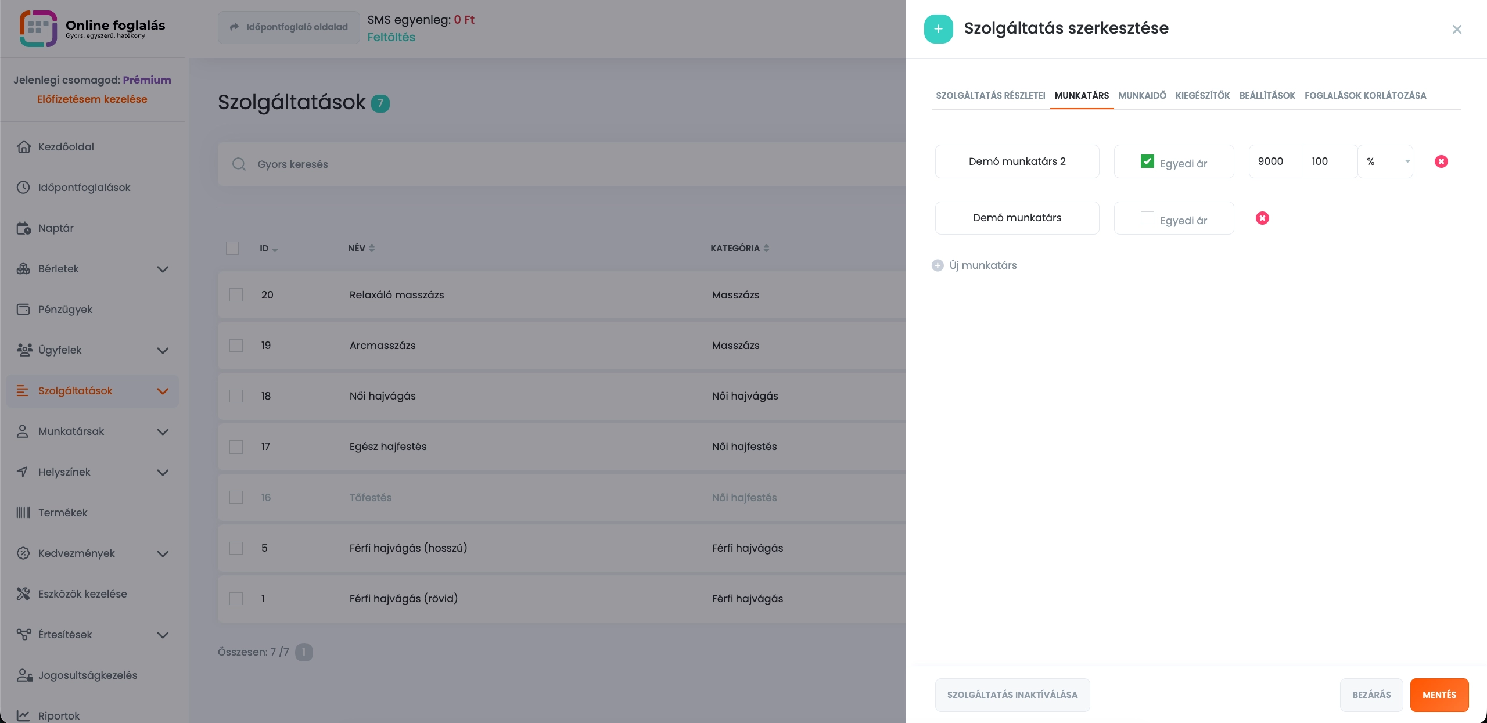
Task: Click the Naptár calendar icon in sidebar
Action: click(23, 228)
